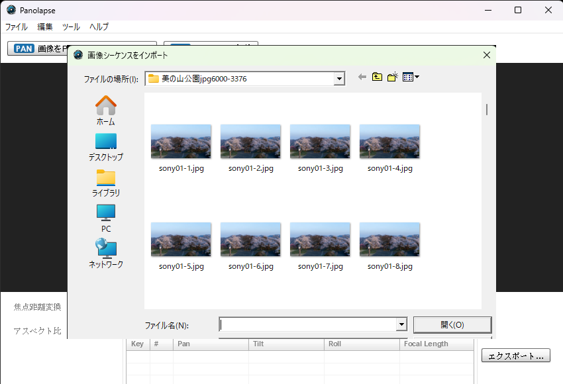
Task: Click the file list vertical scrollbar
Action: coord(487,109)
